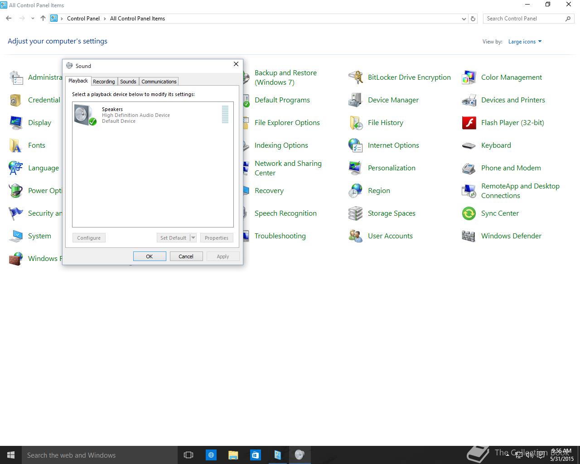Switch to the Recording tab
The height and width of the screenshot is (464, 580).
coord(104,82)
